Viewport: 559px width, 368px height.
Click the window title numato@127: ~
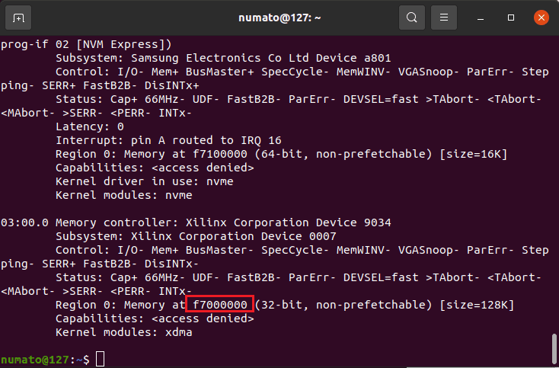coord(279,17)
